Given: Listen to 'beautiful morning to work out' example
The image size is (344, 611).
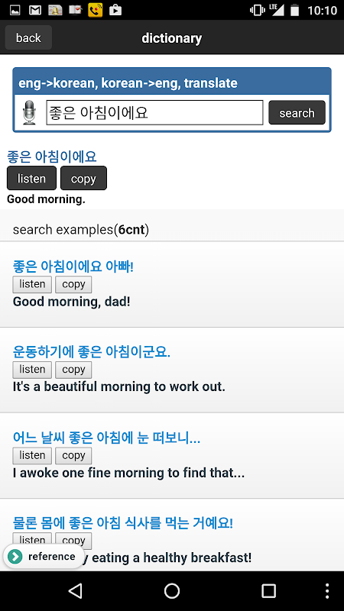Looking at the screenshot, I should (32, 370).
